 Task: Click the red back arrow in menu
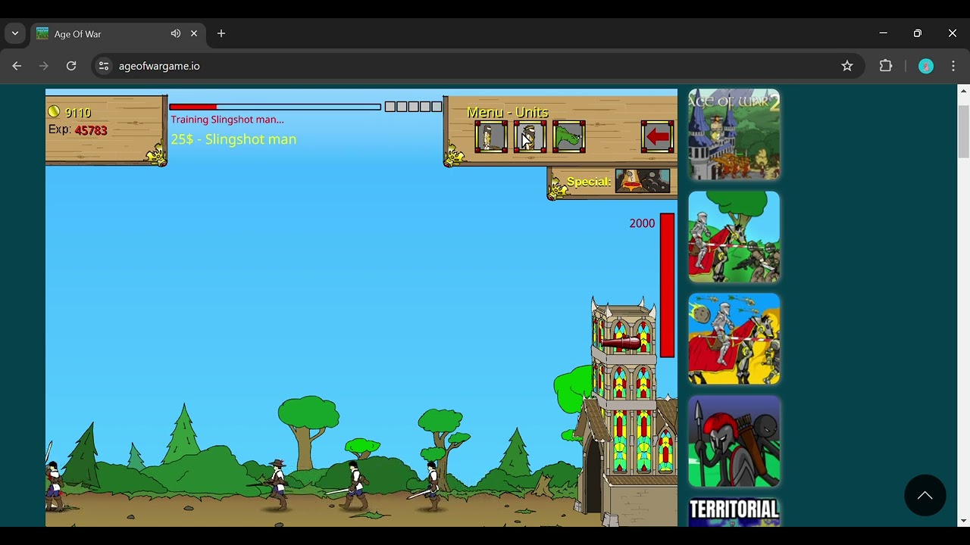coord(658,137)
